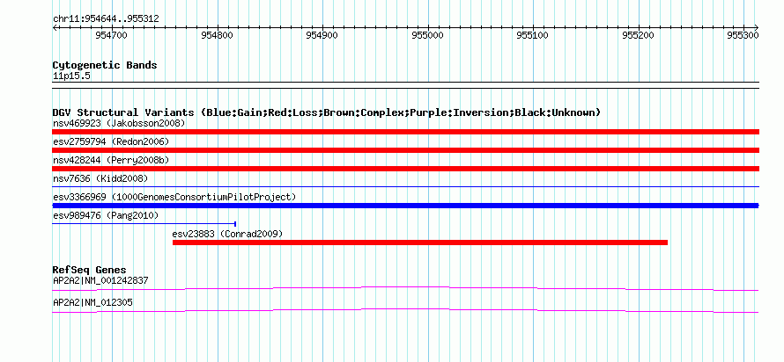Screen dimensions: 784x362
Task: Click the RefSeq Genes track title
Action: click(90, 271)
